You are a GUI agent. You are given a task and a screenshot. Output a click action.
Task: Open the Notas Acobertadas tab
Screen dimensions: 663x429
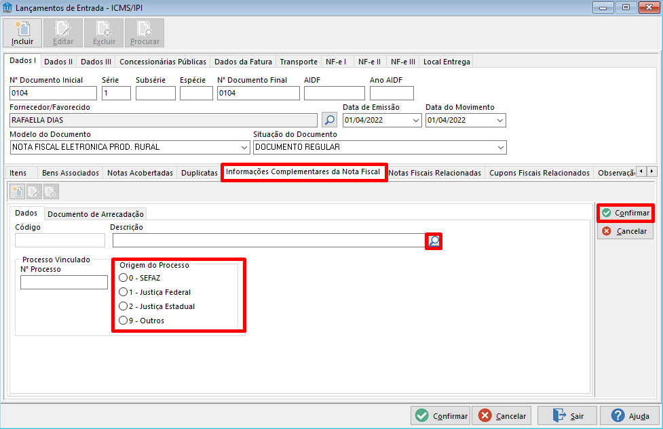pos(140,173)
